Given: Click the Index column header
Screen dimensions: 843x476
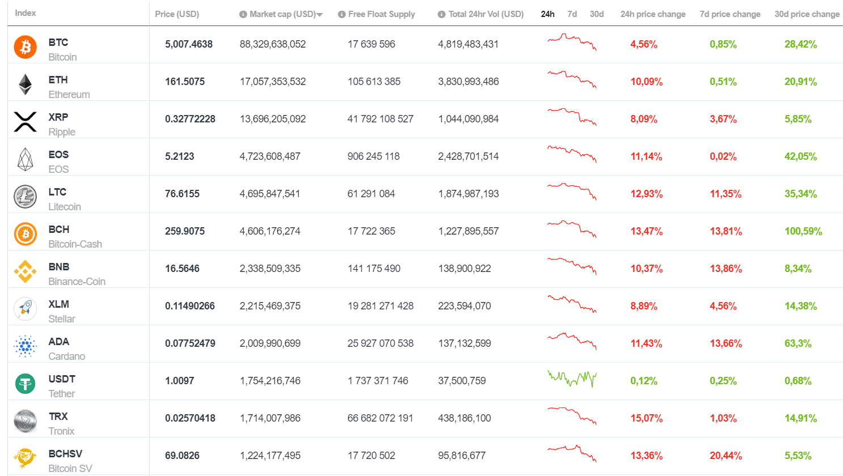Looking at the screenshot, I should (x=26, y=13).
